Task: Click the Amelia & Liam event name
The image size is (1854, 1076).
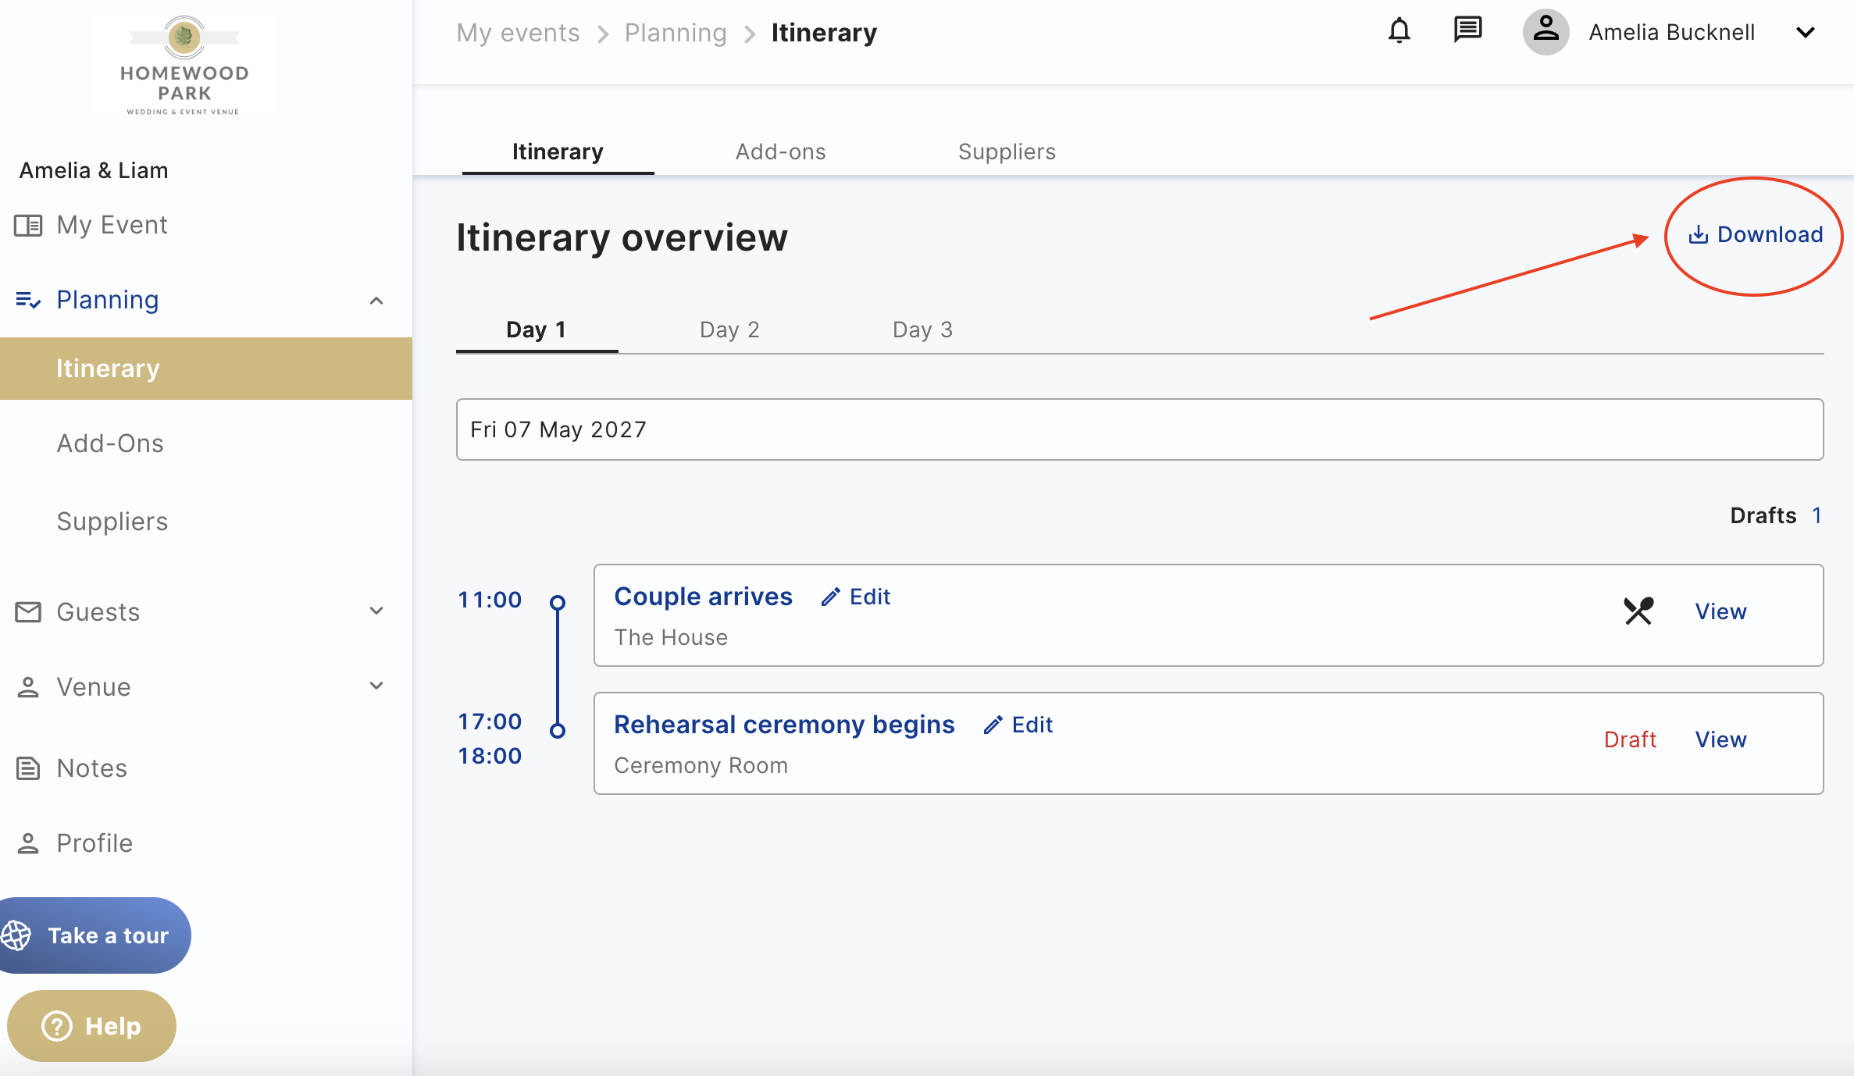Action: tap(94, 170)
